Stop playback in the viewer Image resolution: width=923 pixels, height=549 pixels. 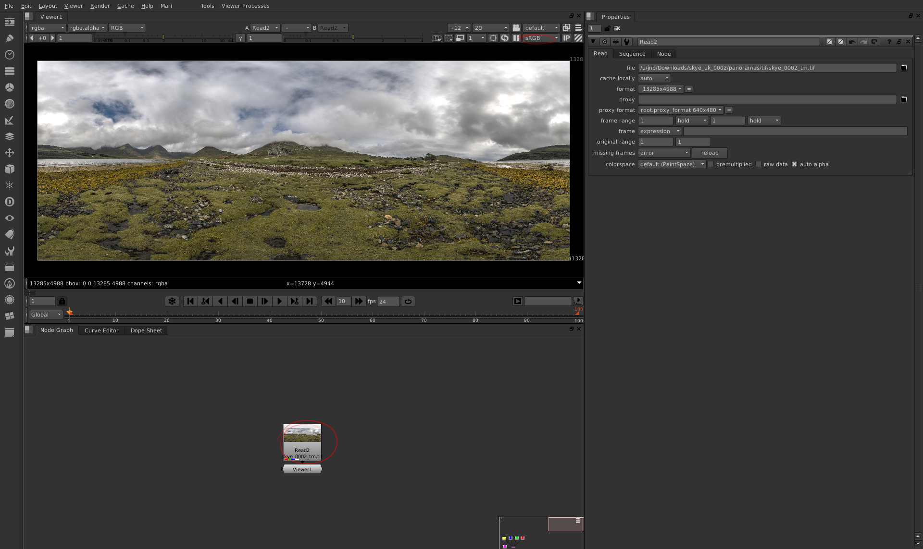coord(250,301)
